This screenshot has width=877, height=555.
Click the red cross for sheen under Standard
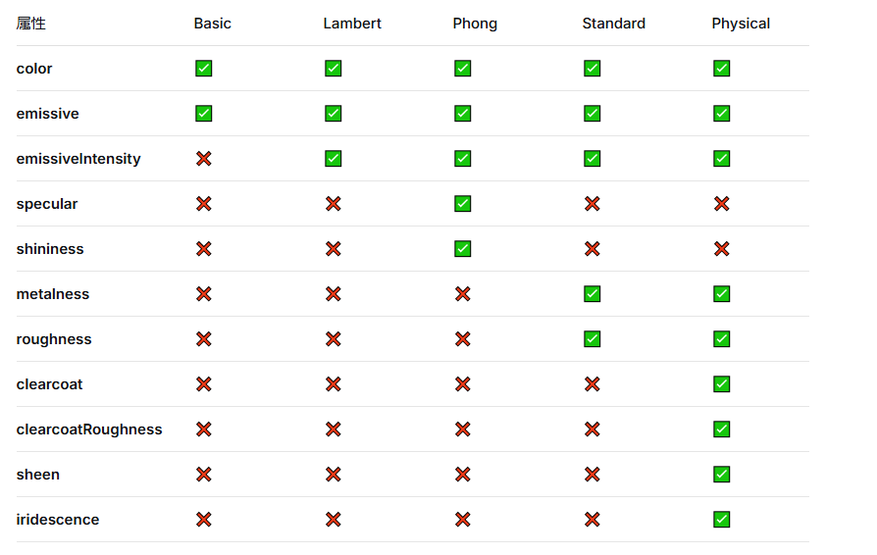coord(593,475)
